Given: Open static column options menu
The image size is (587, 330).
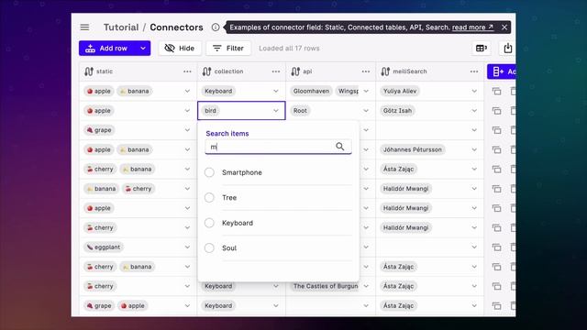Looking at the screenshot, I should tap(187, 71).
